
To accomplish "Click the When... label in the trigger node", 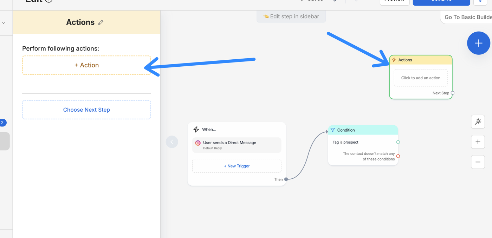I will (209, 130).
